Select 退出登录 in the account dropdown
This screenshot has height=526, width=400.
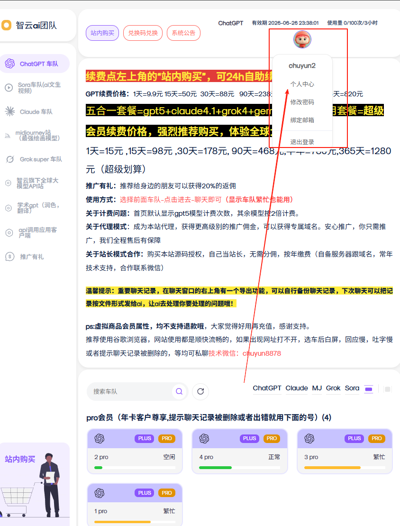click(302, 142)
